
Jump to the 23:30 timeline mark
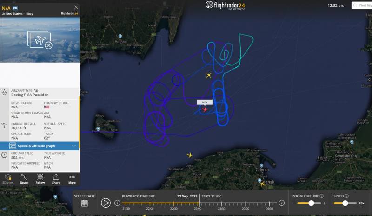click(x=221, y=209)
